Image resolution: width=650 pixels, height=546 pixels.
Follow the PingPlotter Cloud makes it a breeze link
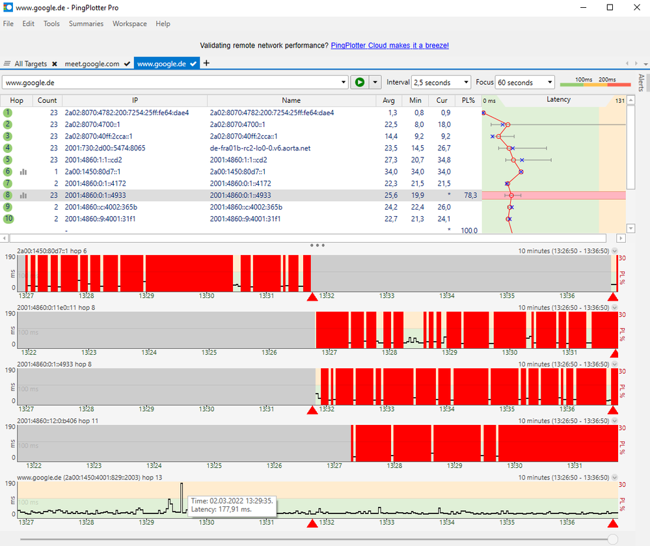click(390, 45)
